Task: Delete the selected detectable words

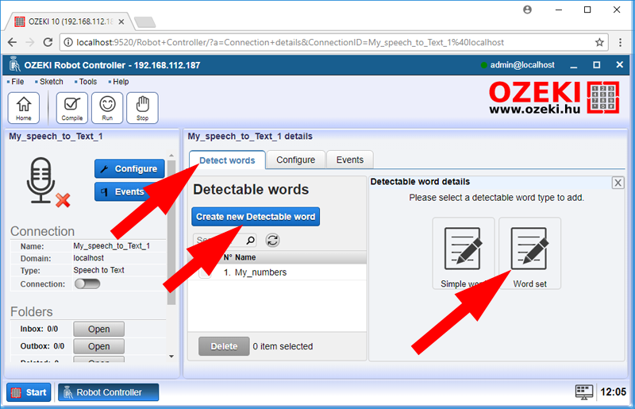Action: pyautogui.click(x=224, y=346)
